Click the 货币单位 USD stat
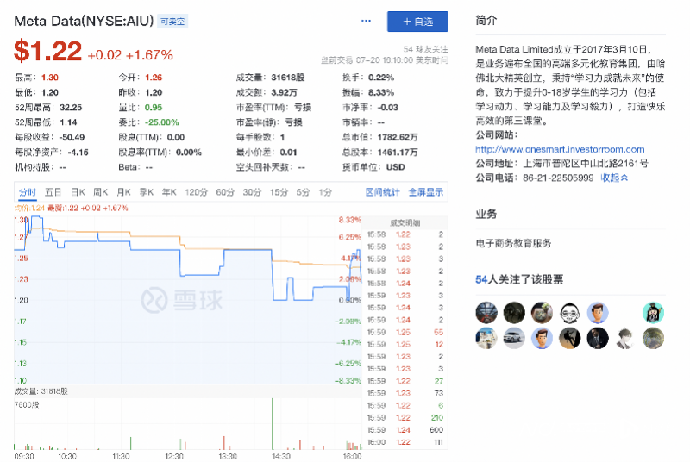690x462 pixels. [373, 167]
